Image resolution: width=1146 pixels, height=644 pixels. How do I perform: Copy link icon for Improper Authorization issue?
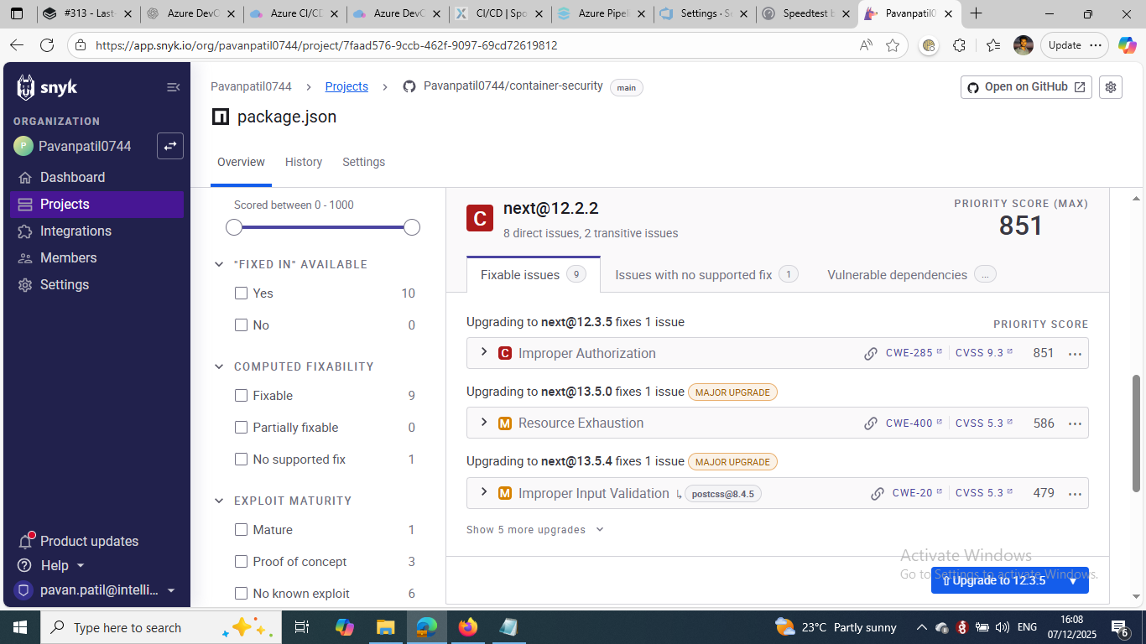[871, 354]
